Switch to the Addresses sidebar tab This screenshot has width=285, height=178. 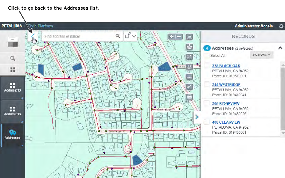13,134
